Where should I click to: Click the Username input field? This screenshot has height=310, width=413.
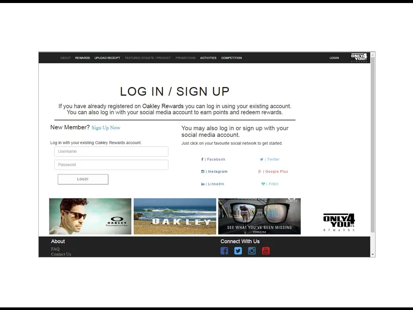click(111, 151)
